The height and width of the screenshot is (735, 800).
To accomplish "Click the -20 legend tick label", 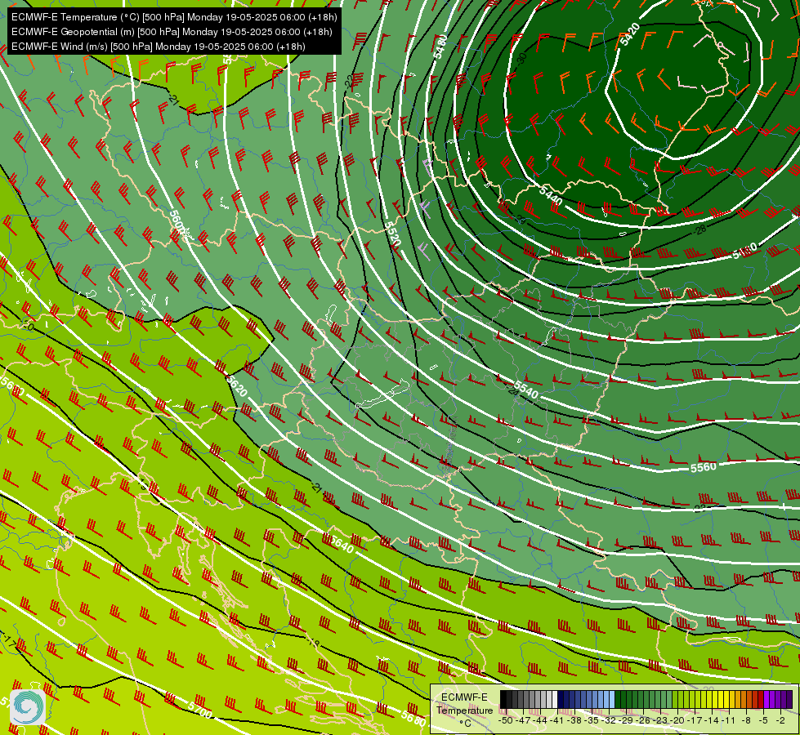I will click(x=678, y=720).
